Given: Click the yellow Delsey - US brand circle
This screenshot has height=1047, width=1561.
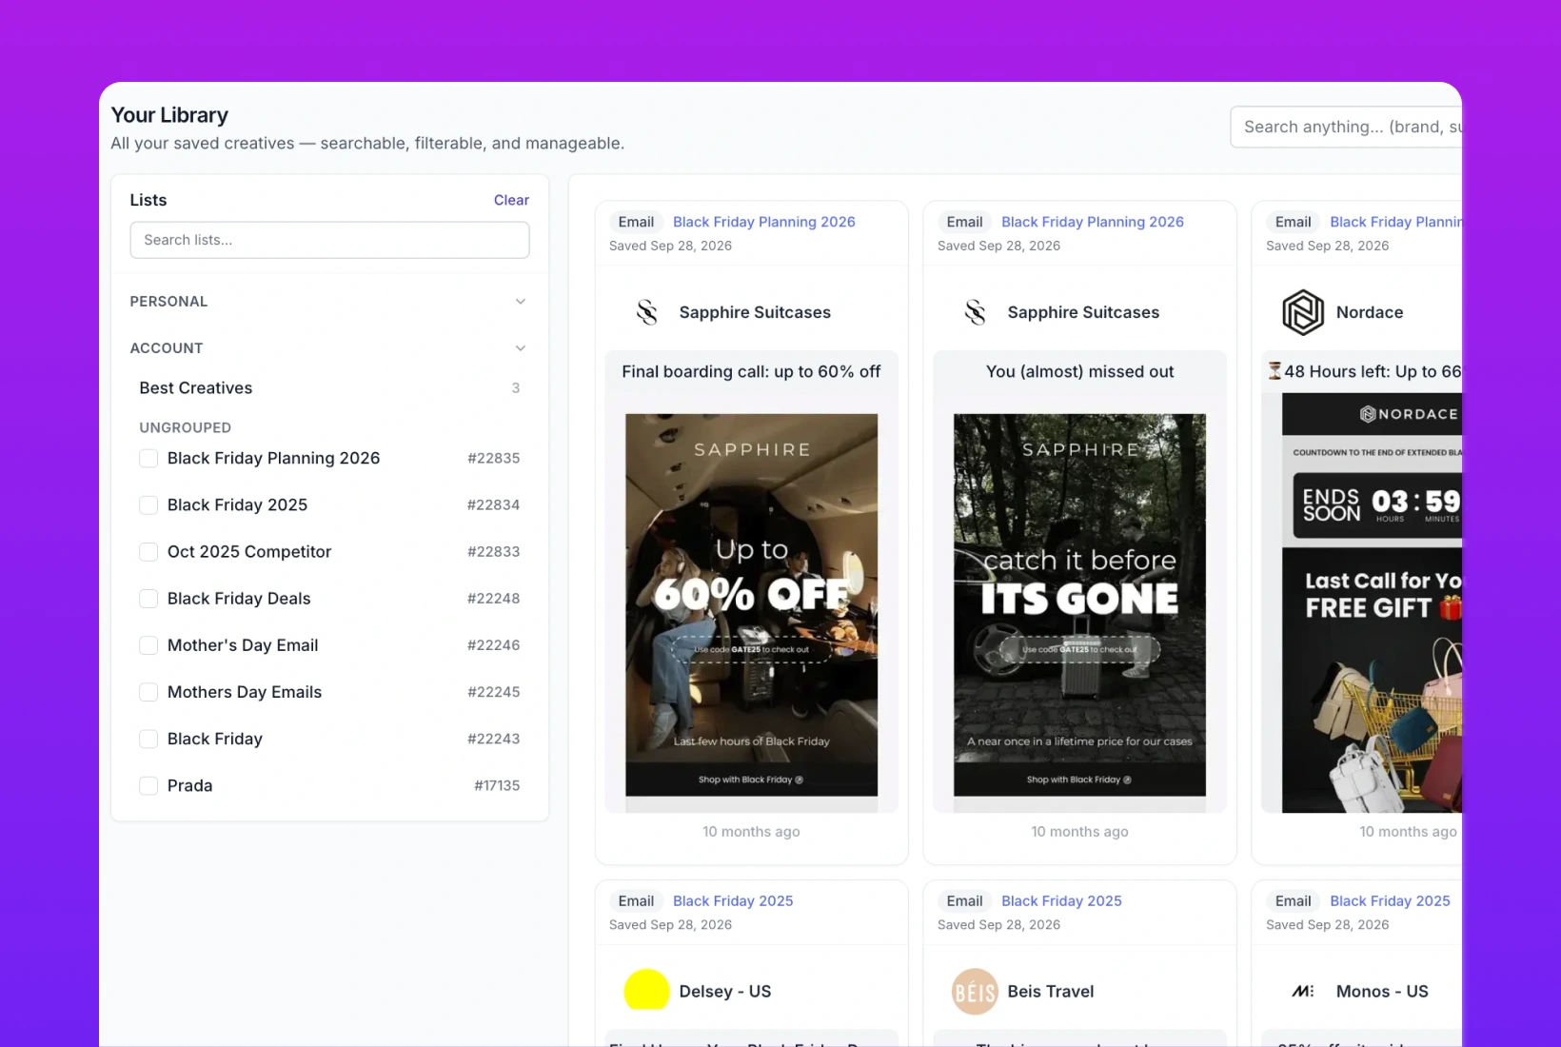Looking at the screenshot, I should click(646, 991).
